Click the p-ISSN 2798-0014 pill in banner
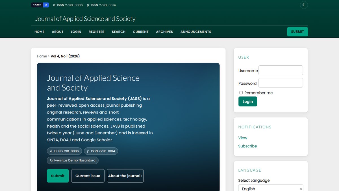Screen dimensions: 339x191 101,151
